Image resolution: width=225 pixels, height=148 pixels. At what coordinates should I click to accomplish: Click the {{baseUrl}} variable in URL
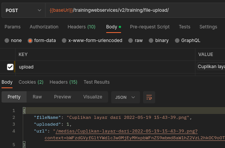click(61, 10)
